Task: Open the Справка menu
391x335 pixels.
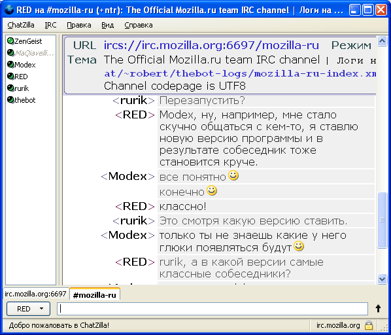Action: (x=139, y=26)
